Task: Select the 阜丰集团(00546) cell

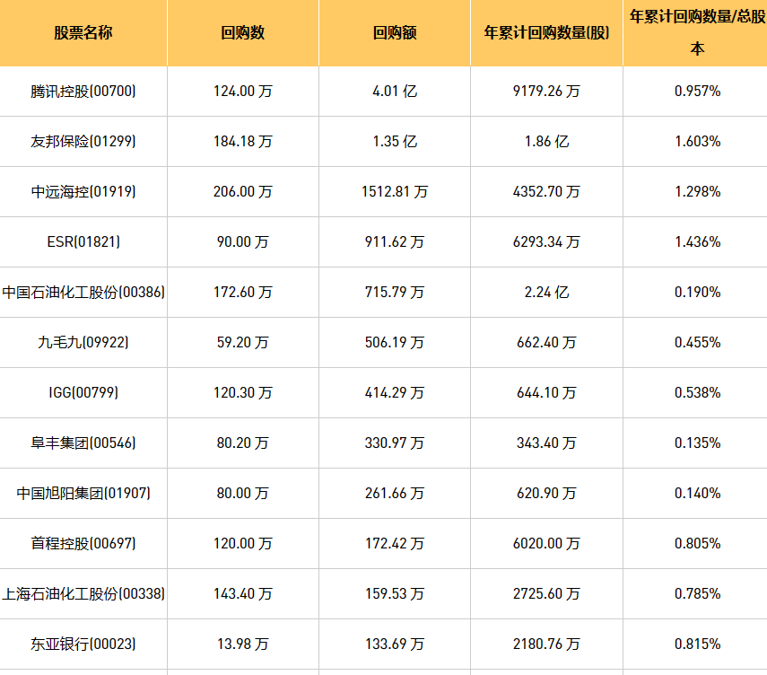Action: (83, 443)
